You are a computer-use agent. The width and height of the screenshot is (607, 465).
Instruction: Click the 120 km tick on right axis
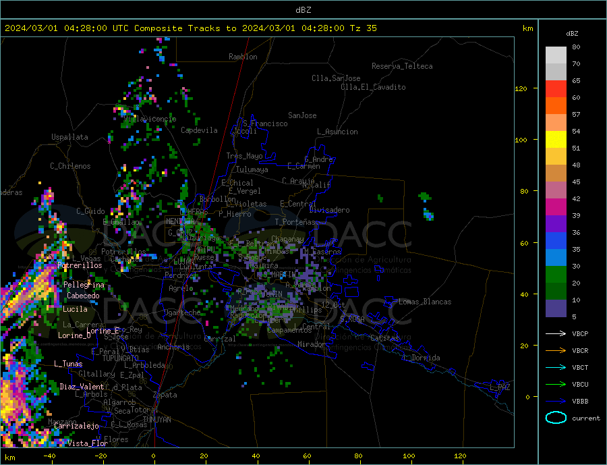pos(521,88)
